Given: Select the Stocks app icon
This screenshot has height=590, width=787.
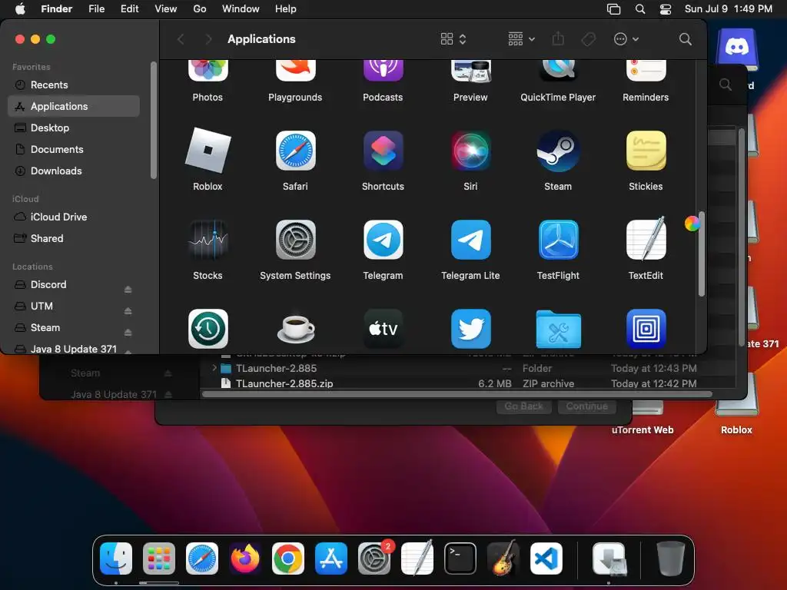Looking at the screenshot, I should (x=208, y=240).
